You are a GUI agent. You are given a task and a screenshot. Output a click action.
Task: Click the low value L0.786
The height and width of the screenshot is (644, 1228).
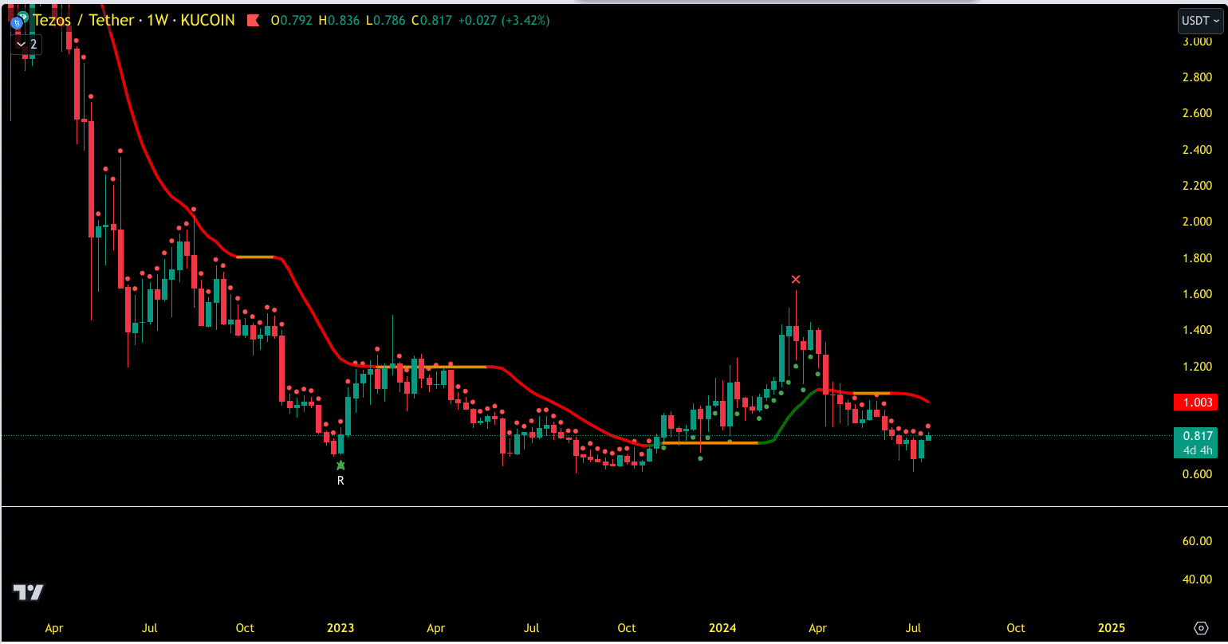pyautogui.click(x=386, y=21)
